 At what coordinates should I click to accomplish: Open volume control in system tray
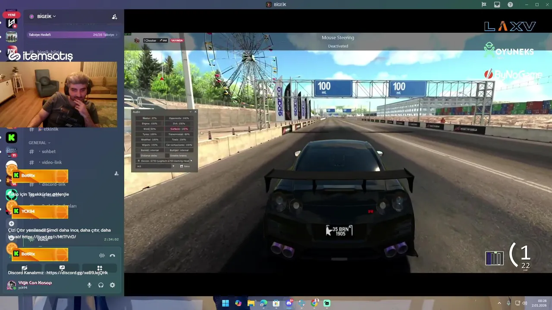(525, 303)
